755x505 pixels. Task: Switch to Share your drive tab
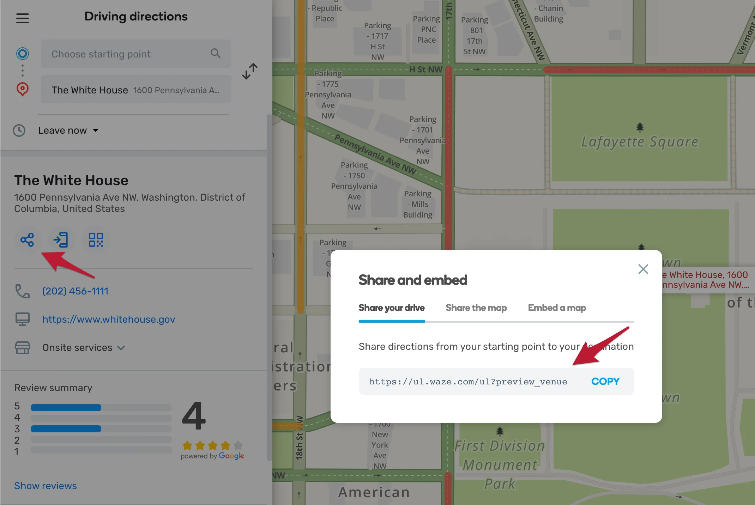392,308
